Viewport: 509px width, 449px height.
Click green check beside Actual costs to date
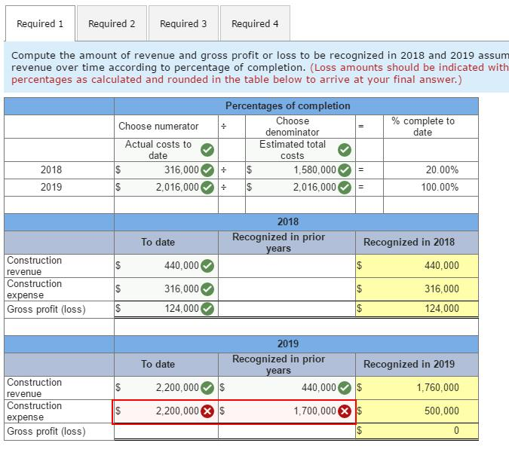(x=207, y=150)
